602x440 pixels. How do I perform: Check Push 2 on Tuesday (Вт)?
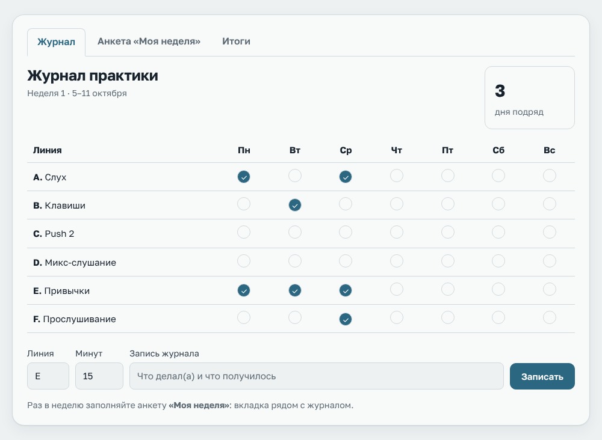point(295,232)
